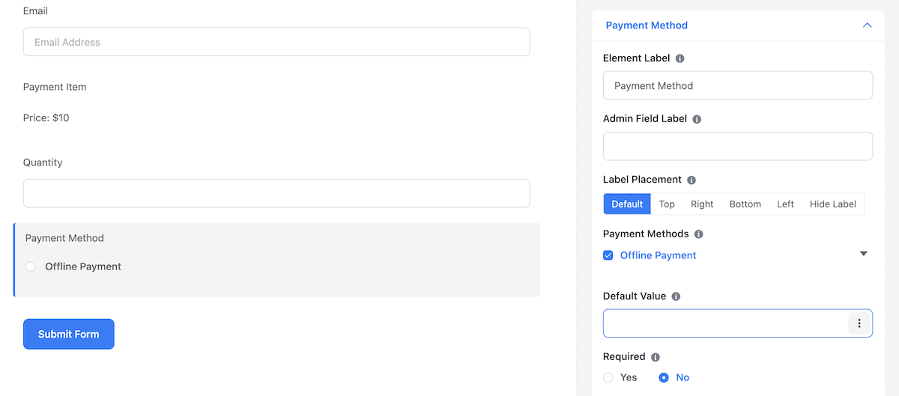899x396 pixels.
Task: Select Default label placement button
Action: [x=627, y=204]
